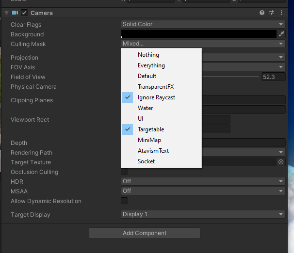Open the MSAA Off dropdown
The image size is (294, 253).
pos(203,191)
